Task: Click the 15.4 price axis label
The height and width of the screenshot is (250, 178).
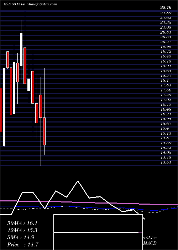Action: [164, 129]
